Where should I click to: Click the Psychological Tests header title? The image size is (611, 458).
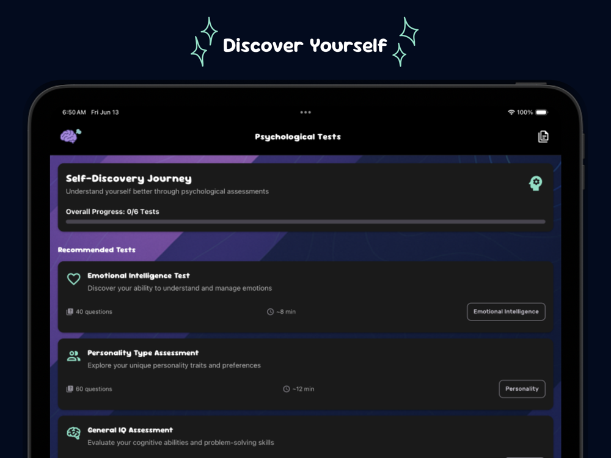click(298, 137)
